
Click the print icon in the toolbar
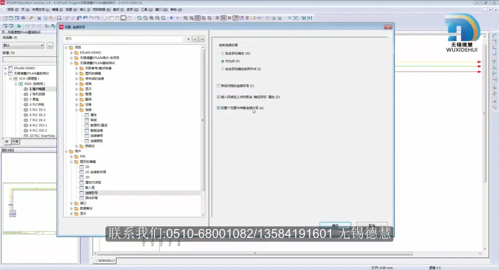click(23, 18)
